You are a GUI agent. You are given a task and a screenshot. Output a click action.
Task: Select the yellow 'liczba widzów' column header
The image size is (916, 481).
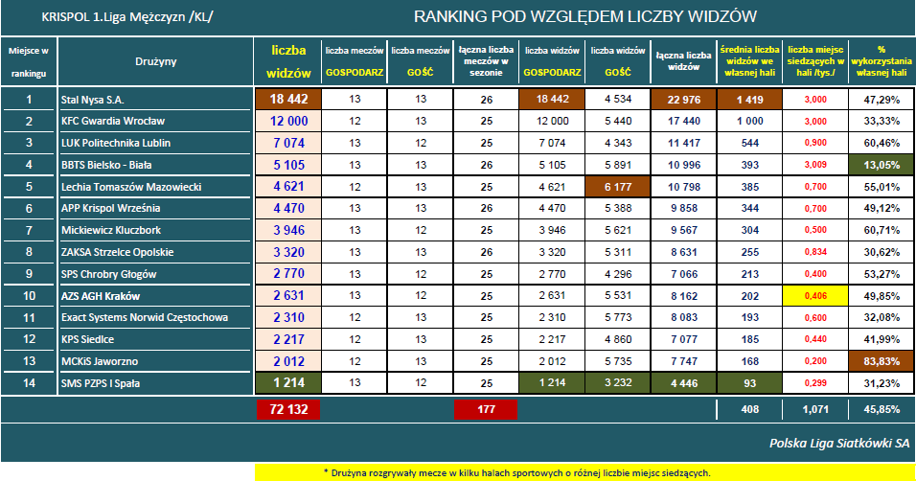click(288, 61)
